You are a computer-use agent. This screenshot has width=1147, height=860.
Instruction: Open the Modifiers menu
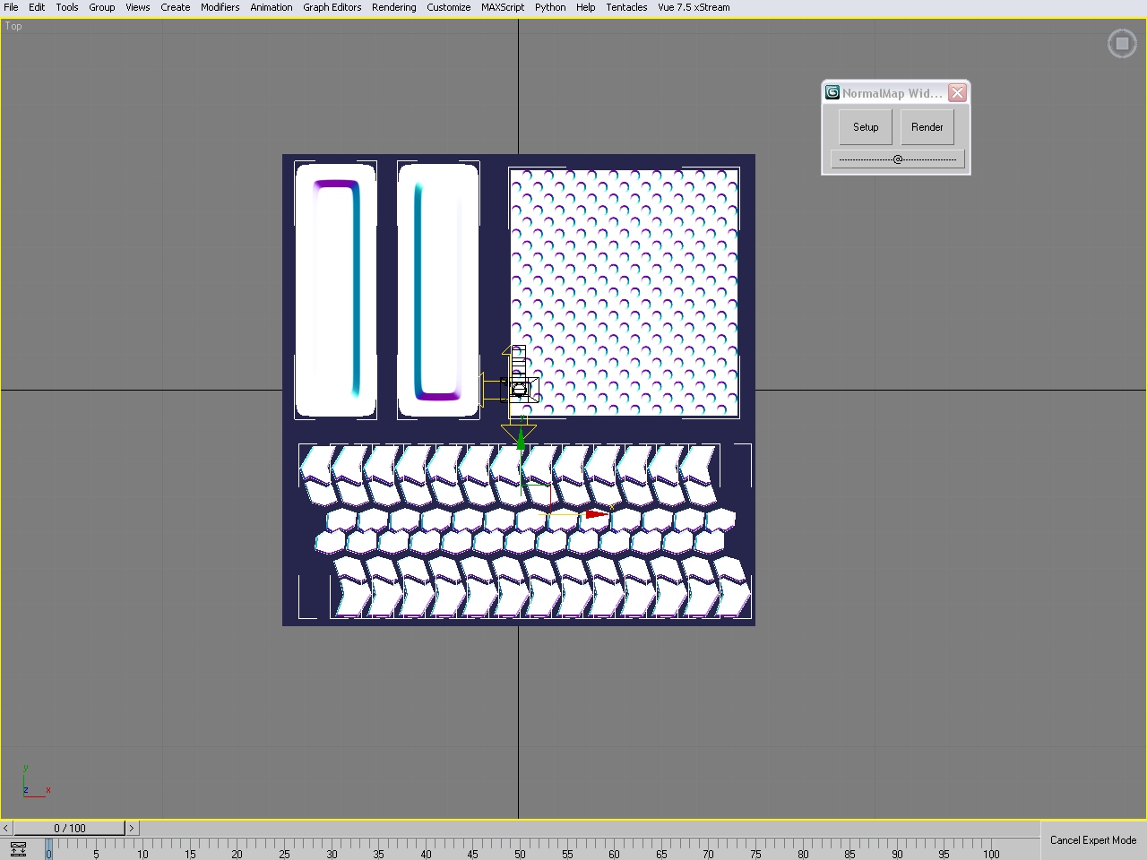click(220, 7)
